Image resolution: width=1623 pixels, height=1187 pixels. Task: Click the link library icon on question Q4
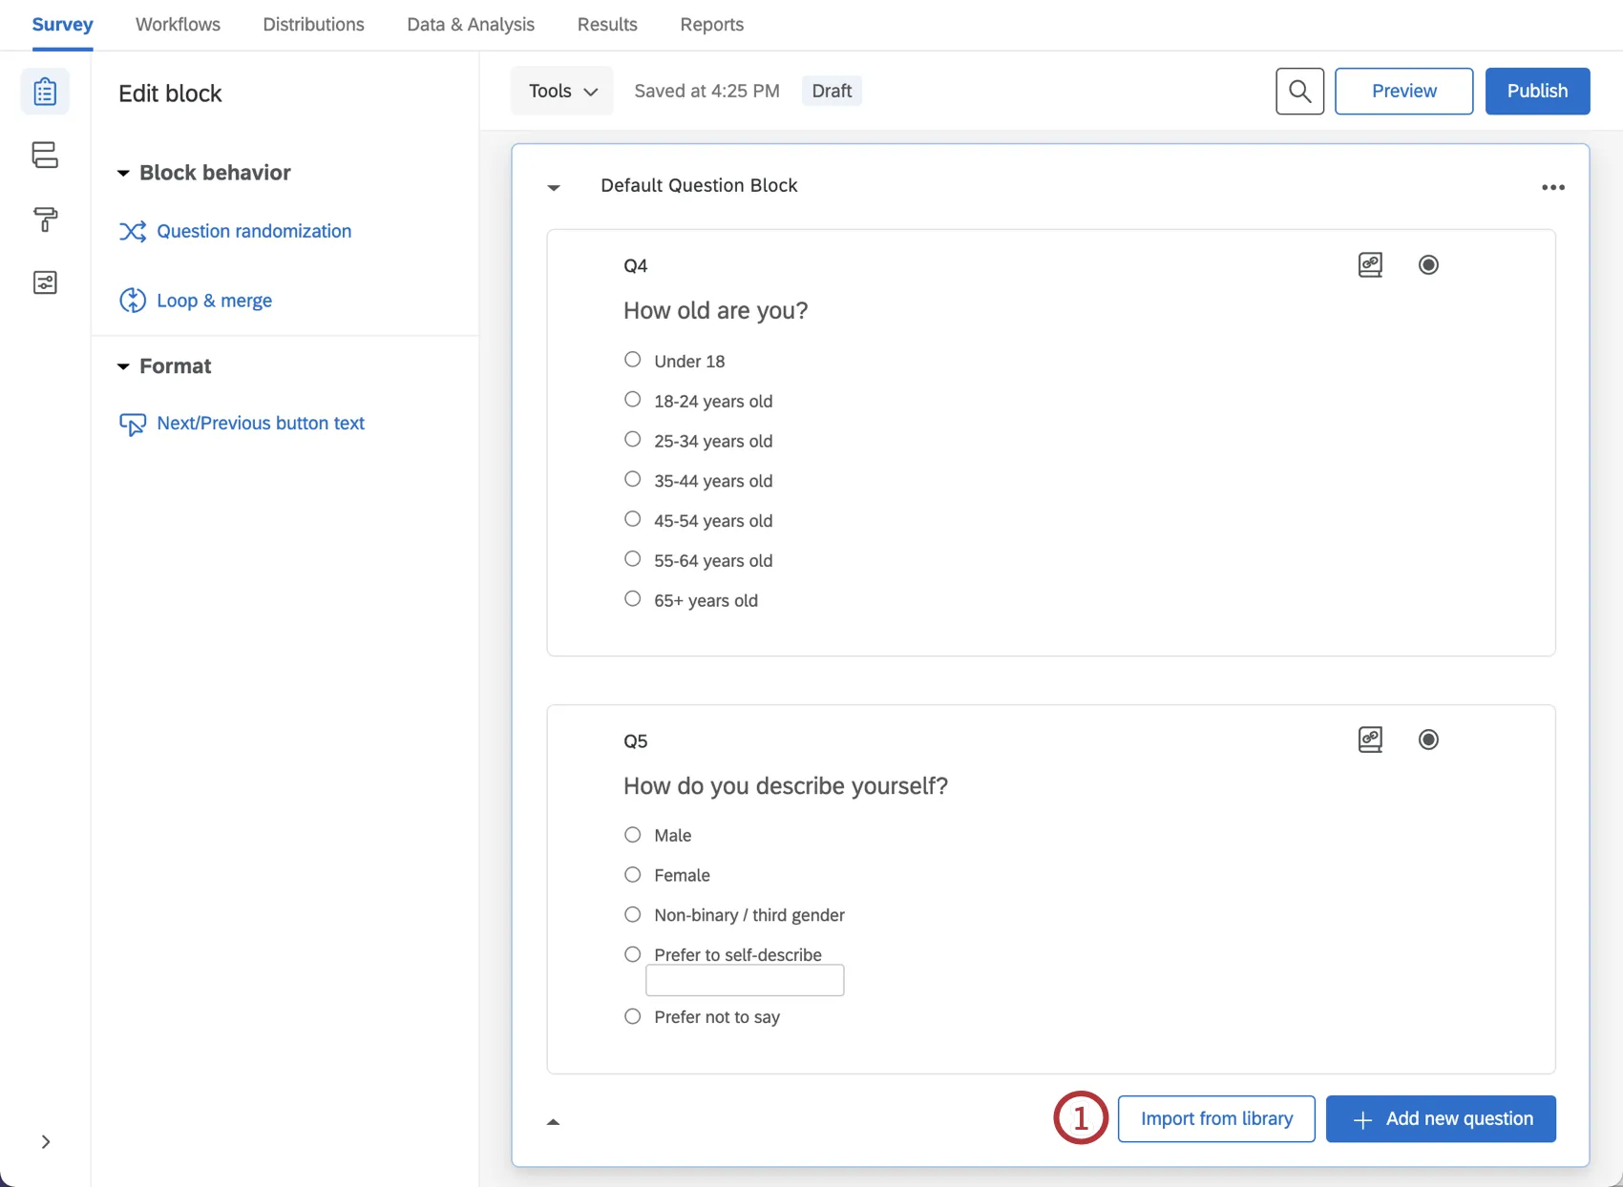pos(1370,264)
